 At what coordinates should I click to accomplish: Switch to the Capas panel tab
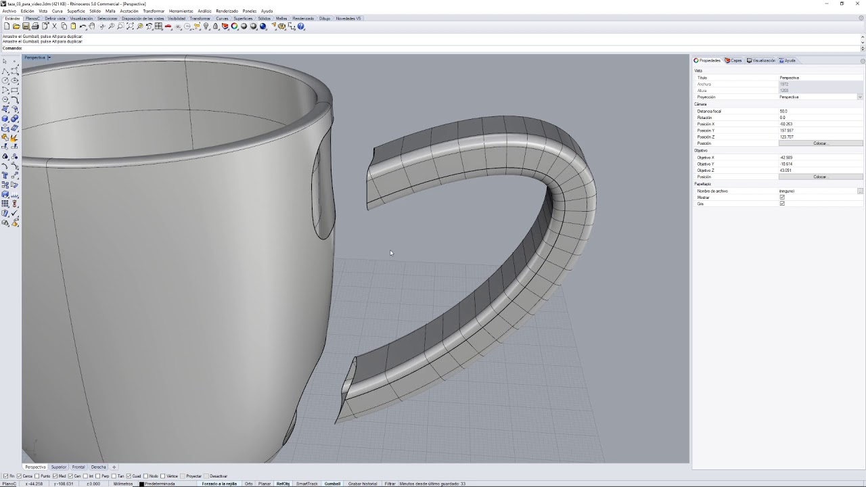(x=733, y=60)
